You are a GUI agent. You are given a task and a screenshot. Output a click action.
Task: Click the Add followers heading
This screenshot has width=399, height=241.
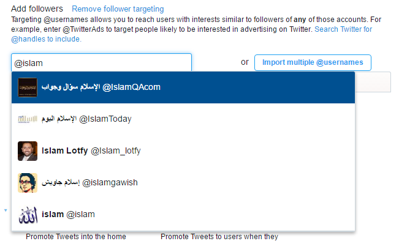(37, 9)
